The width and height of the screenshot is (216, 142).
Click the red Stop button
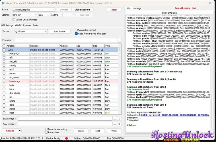point(114,10)
